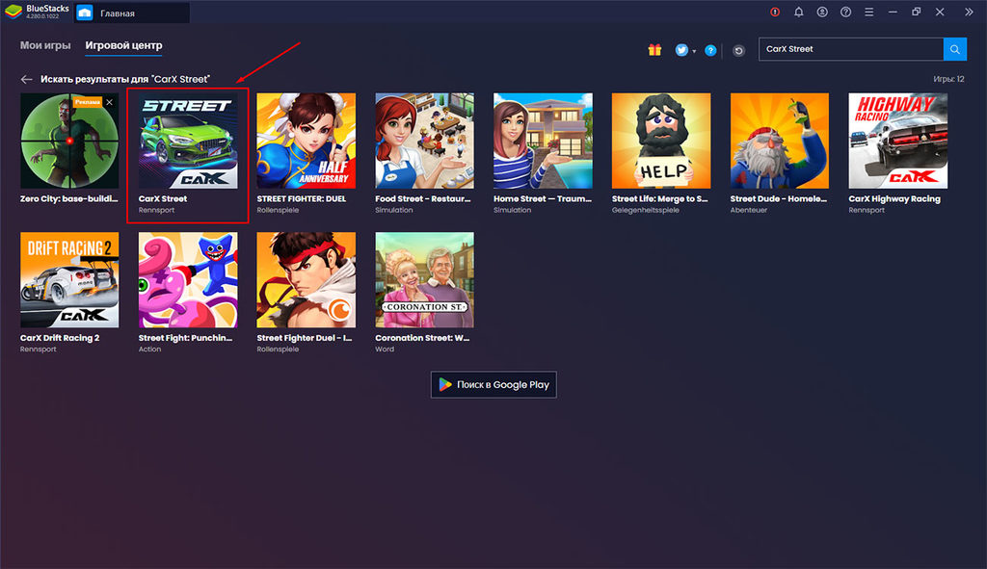Go back using the left arrow icon
987x569 pixels.
coord(26,79)
